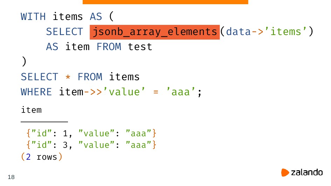Viewport: 331px width, 186px height.
Task: Click the asterisk in SELECT statement
Action: click(68, 77)
